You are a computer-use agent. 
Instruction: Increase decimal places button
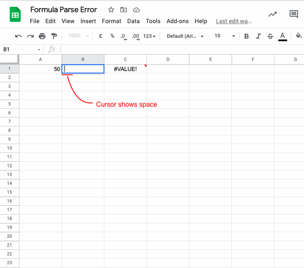tap(136, 37)
